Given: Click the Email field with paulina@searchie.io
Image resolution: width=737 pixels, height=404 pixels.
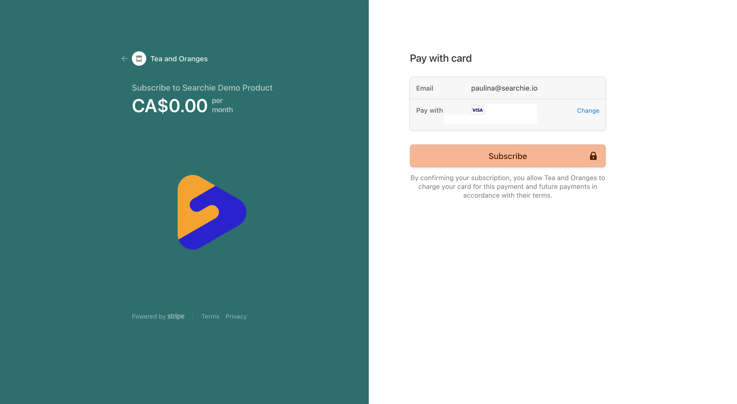Looking at the screenshot, I should (x=508, y=88).
